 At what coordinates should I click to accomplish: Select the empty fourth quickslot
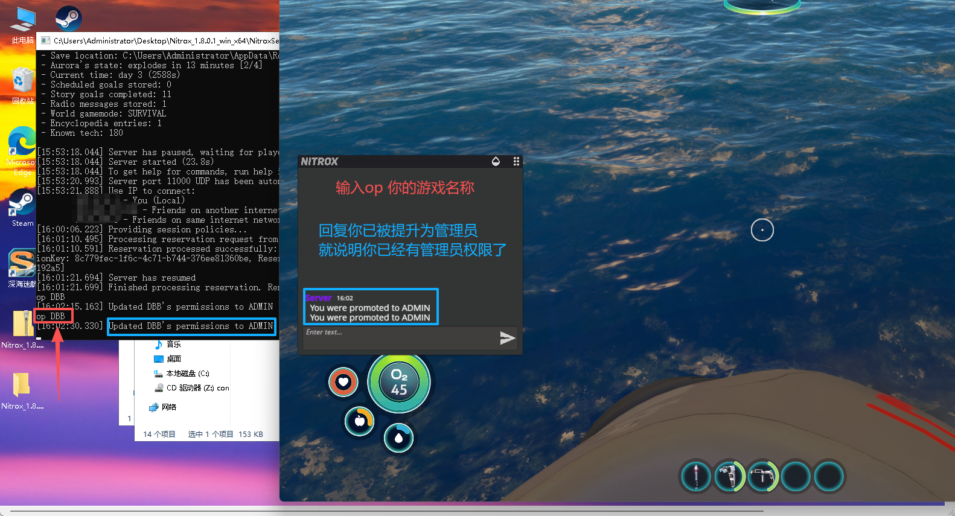point(796,476)
